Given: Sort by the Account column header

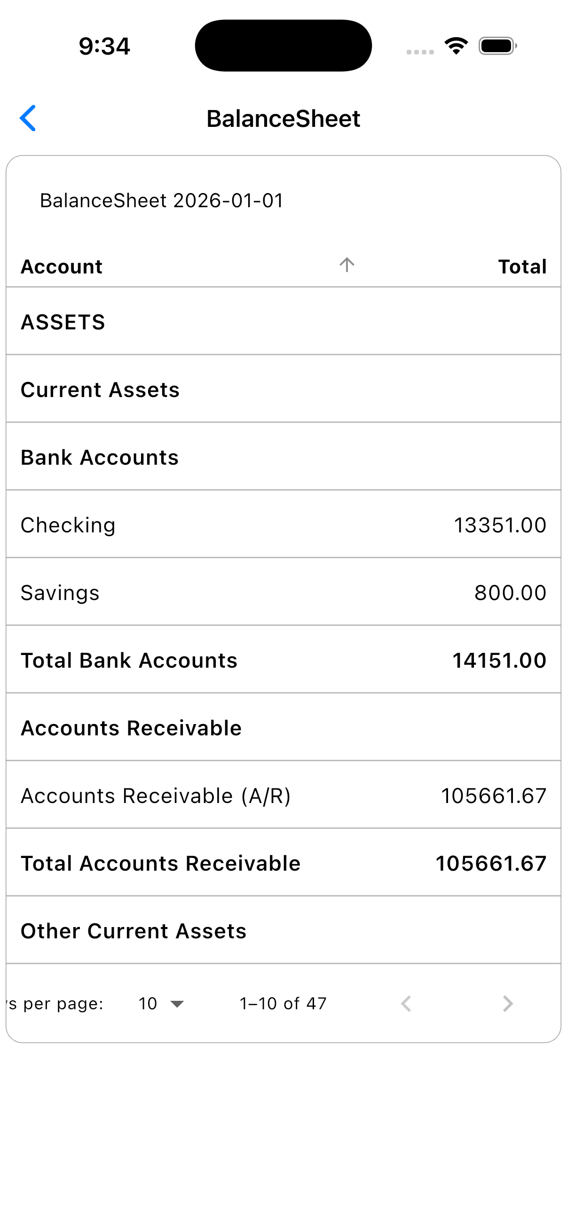Looking at the screenshot, I should click(62, 266).
